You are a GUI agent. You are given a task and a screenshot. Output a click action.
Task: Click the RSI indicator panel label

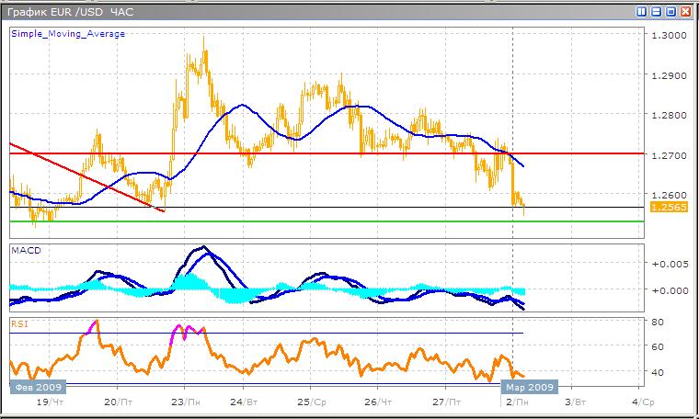(x=20, y=323)
